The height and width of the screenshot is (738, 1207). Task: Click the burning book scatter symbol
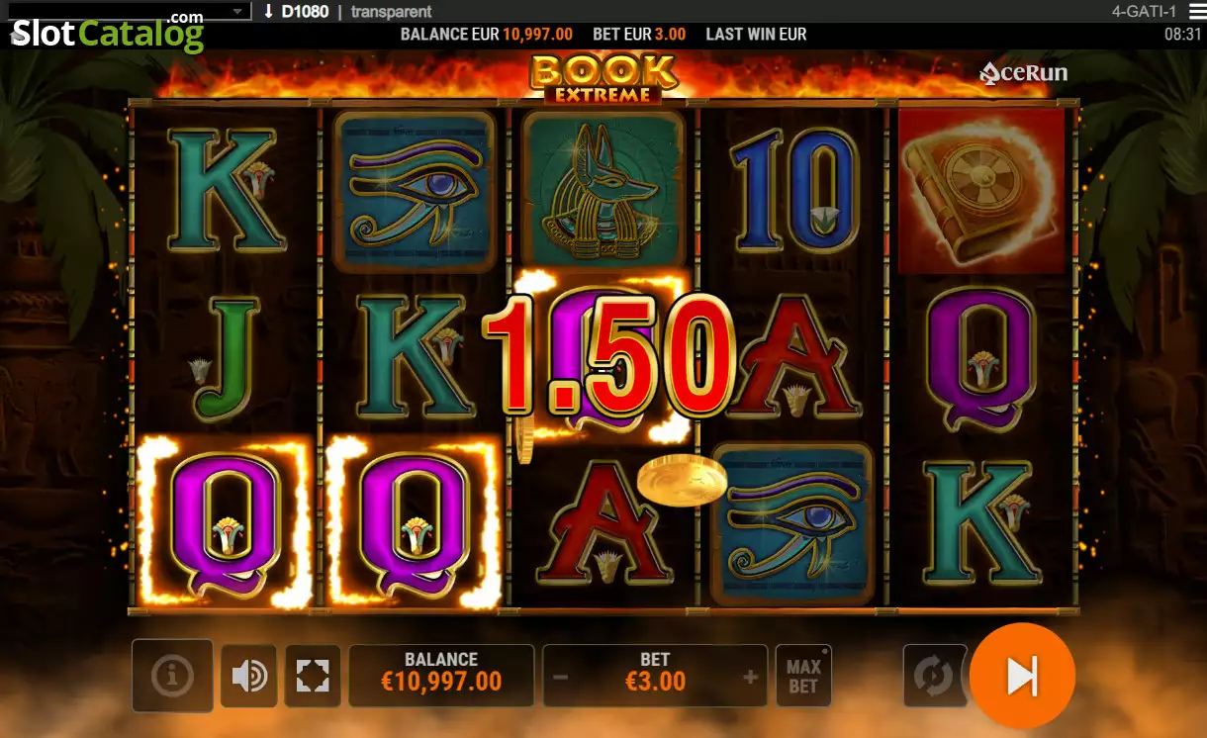click(980, 191)
